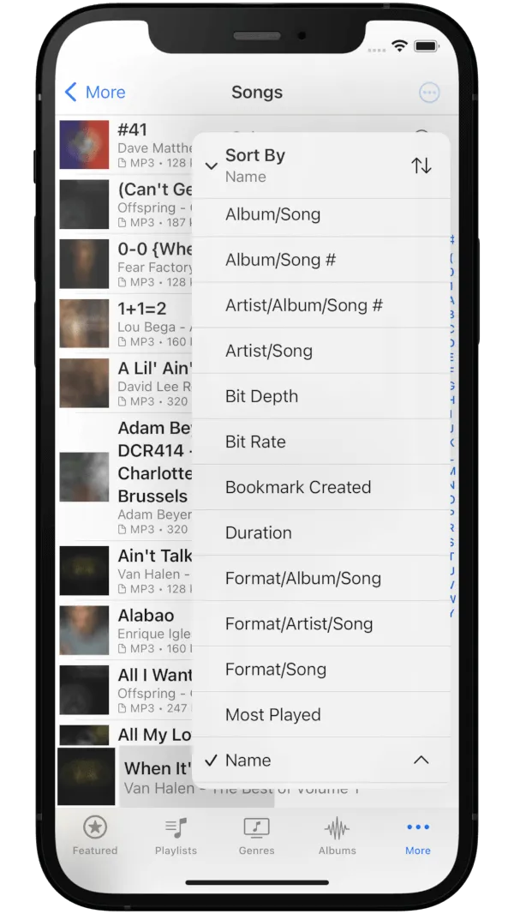The height and width of the screenshot is (914, 514).
Task: Tap album art for Alabao song
Action: (85, 630)
